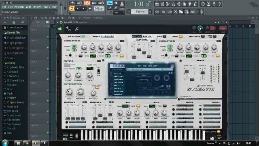Arm the record button in transport

coord(89,9)
